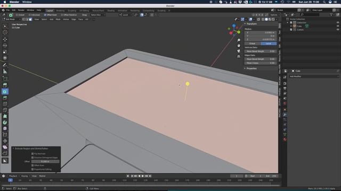Jump to the timeline end button
This screenshot has width=341, height=191.
point(150,176)
